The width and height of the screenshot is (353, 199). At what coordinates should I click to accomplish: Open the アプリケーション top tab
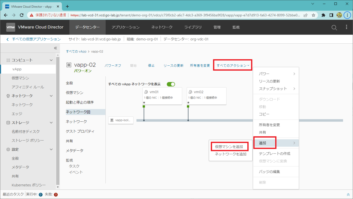126,27
